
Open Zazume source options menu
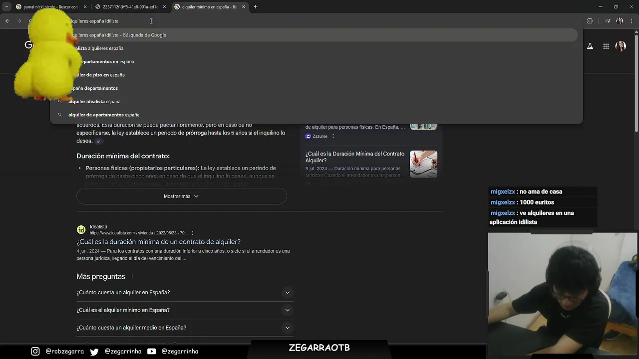coord(333,136)
